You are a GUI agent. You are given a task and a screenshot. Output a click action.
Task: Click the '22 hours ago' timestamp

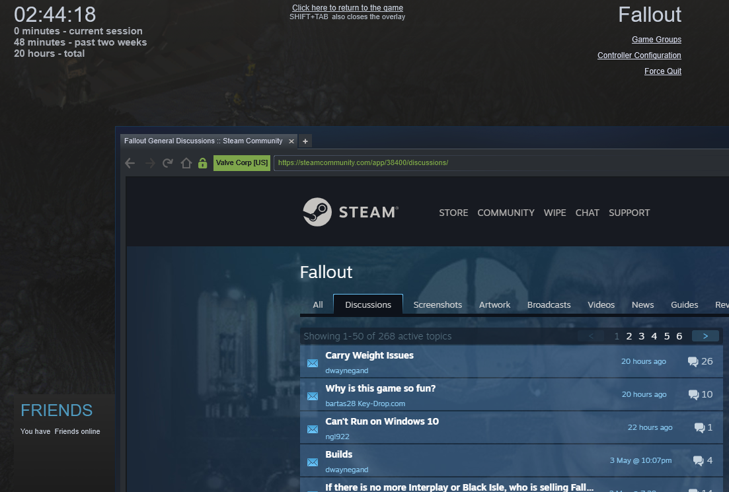coord(650,427)
